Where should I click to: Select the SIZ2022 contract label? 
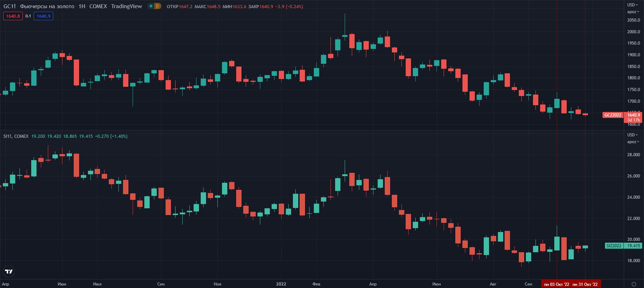(614, 245)
